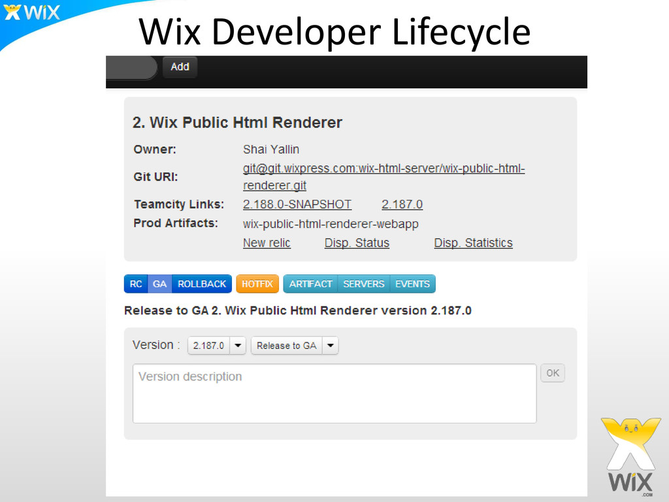Switch to the ARTIFACT tab

(x=310, y=284)
